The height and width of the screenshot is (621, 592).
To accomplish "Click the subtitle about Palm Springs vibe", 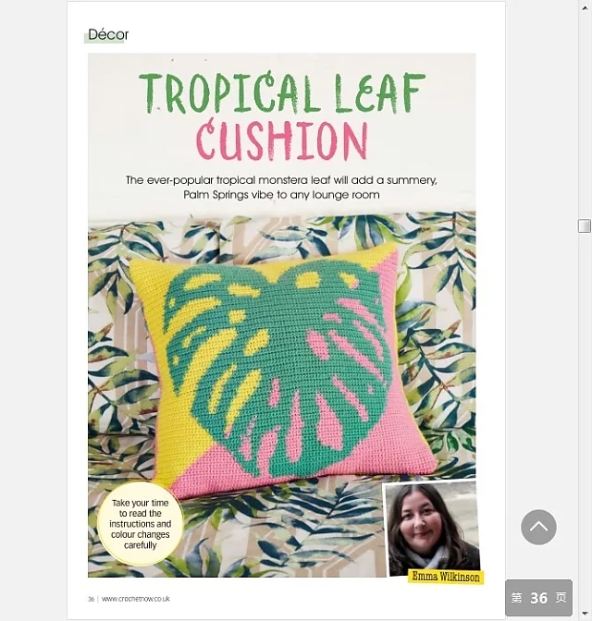I will pos(281,188).
